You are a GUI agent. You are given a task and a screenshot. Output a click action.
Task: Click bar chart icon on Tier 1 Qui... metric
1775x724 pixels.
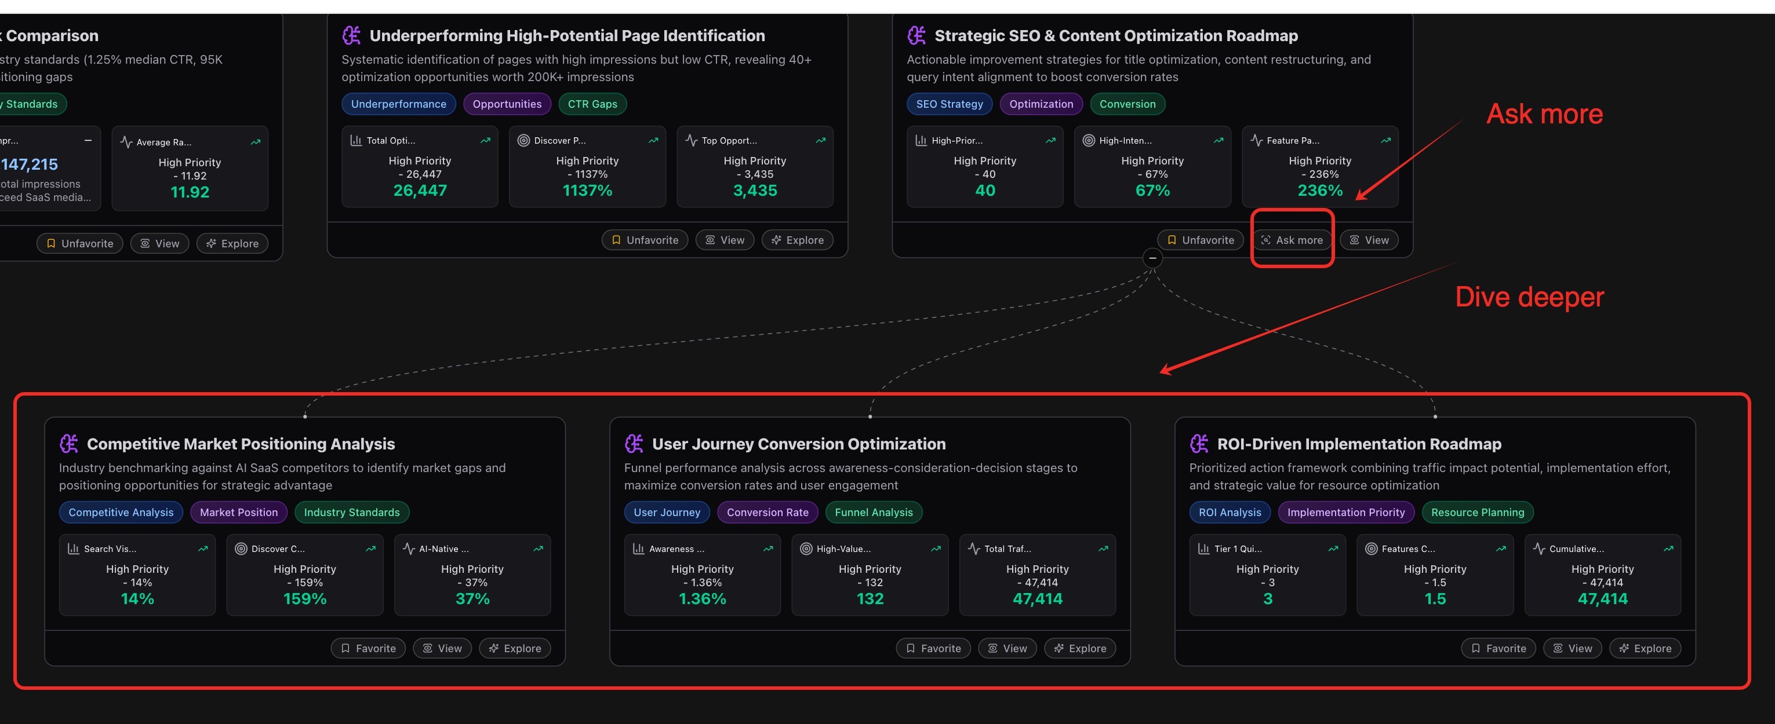(x=1204, y=549)
